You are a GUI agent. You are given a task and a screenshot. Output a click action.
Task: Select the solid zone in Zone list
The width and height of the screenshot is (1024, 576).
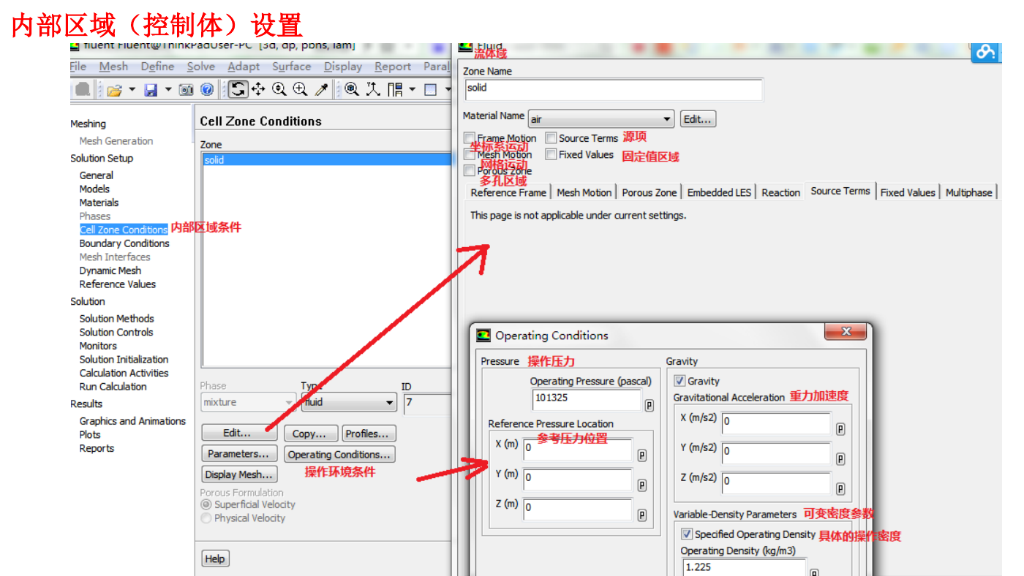pyautogui.click(x=327, y=159)
